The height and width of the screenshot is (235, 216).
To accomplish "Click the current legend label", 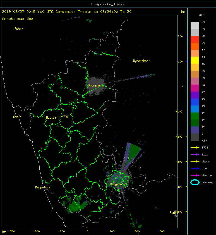I will click(x=207, y=183).
